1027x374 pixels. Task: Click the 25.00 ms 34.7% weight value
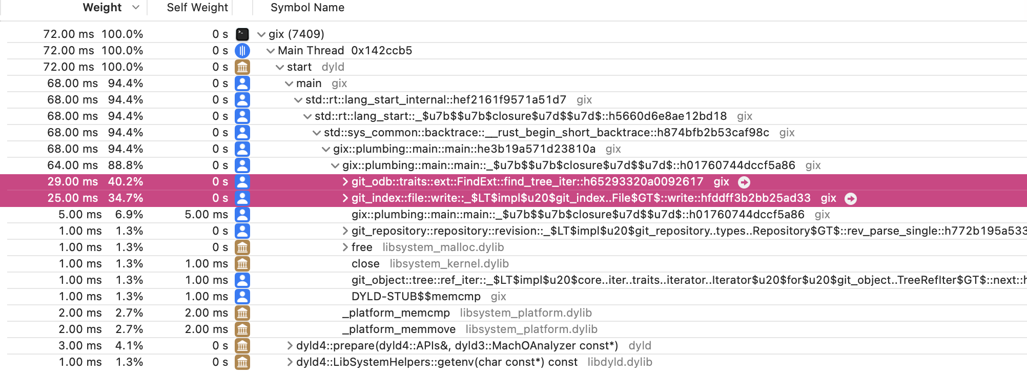pyautogui.click(x=95, y=198)
